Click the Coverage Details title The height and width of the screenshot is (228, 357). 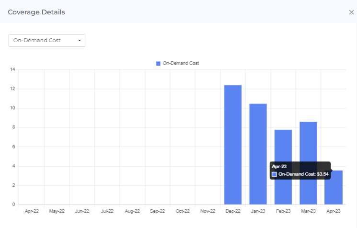[x=36, y=12]
